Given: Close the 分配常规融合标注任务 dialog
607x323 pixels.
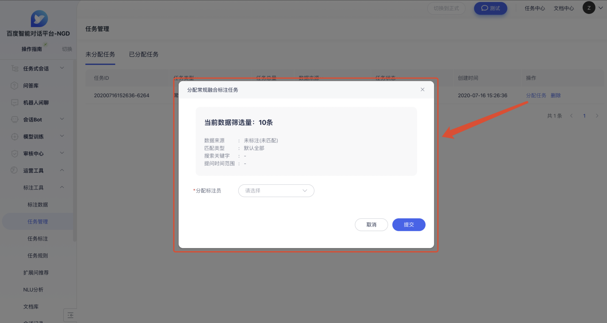Looking at the screenshot, I should 423,90.
